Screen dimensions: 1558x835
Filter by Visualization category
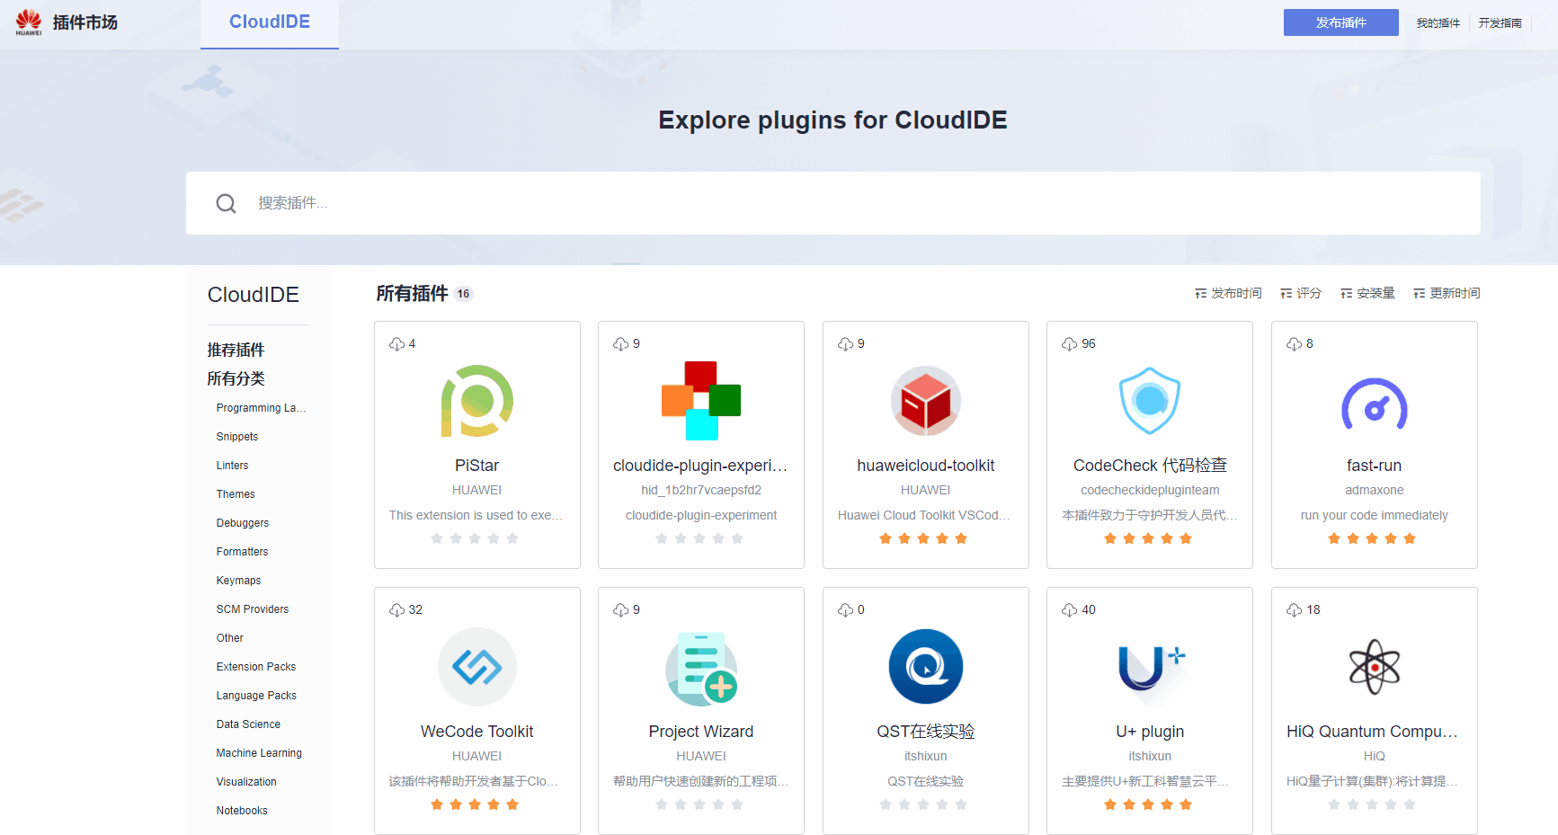point(246,782)
